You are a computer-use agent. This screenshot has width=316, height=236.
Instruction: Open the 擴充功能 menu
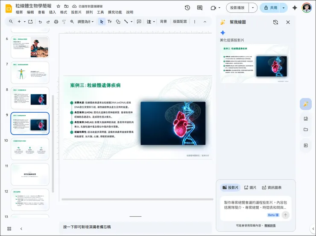(115, 12)
